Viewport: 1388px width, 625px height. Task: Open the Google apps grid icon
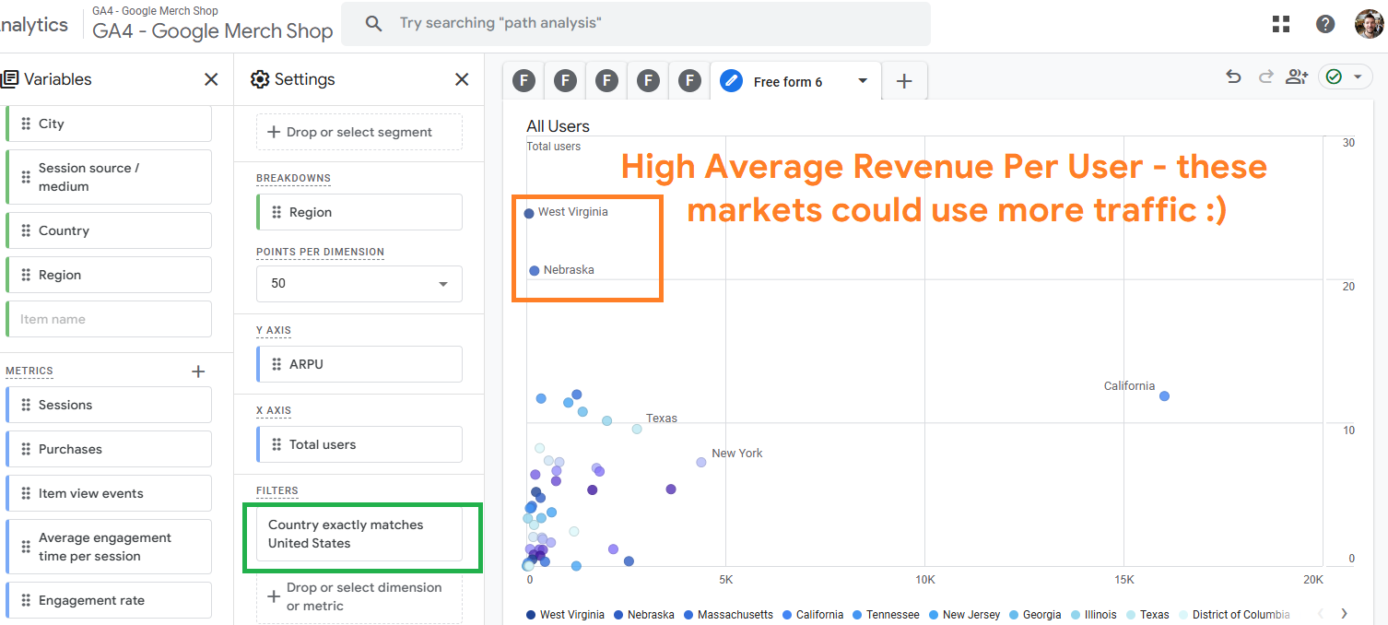click(x=1281, y=24)
